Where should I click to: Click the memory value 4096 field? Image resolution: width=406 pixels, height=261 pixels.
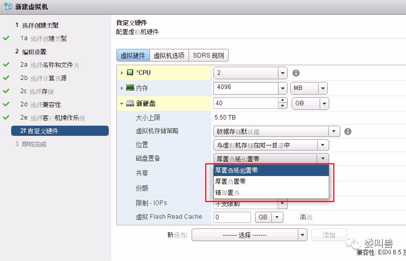pos(246,89)
